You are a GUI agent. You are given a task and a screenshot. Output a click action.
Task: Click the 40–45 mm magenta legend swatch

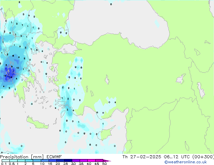91,161
